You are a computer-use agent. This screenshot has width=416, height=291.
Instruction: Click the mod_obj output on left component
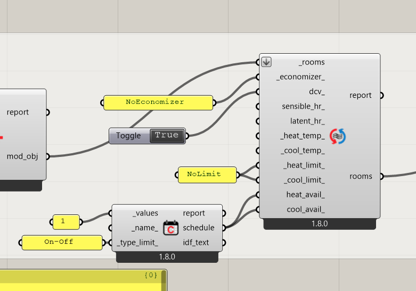tap(22, 156)
